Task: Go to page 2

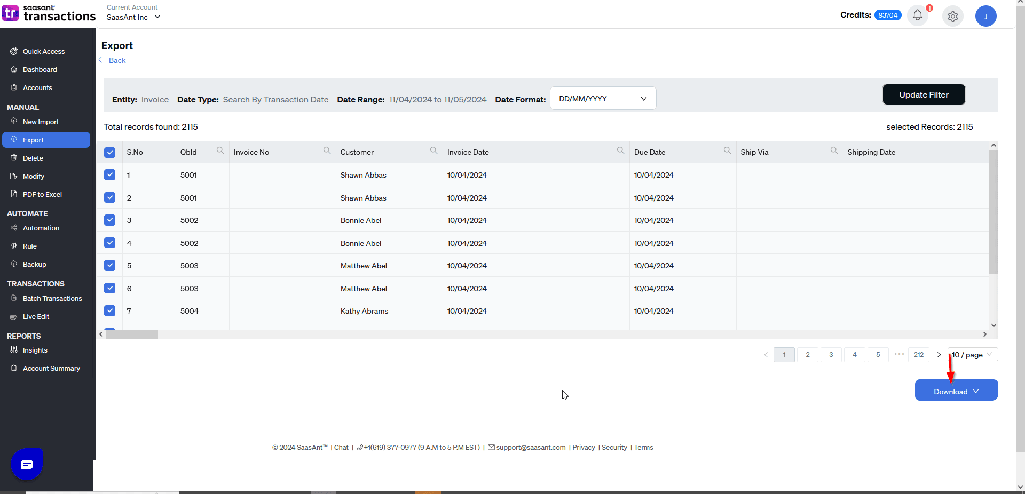Action: (x=808, y=355)
